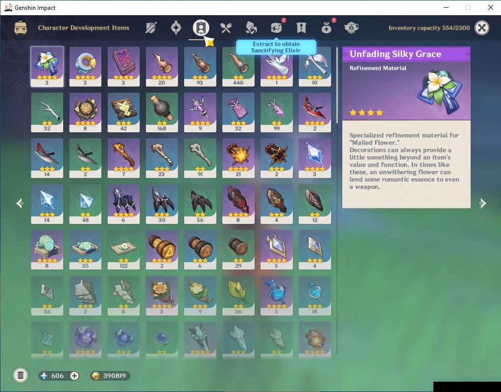Add Primogems with the plus button
This screenshot has height=392, width=501.
74,376
